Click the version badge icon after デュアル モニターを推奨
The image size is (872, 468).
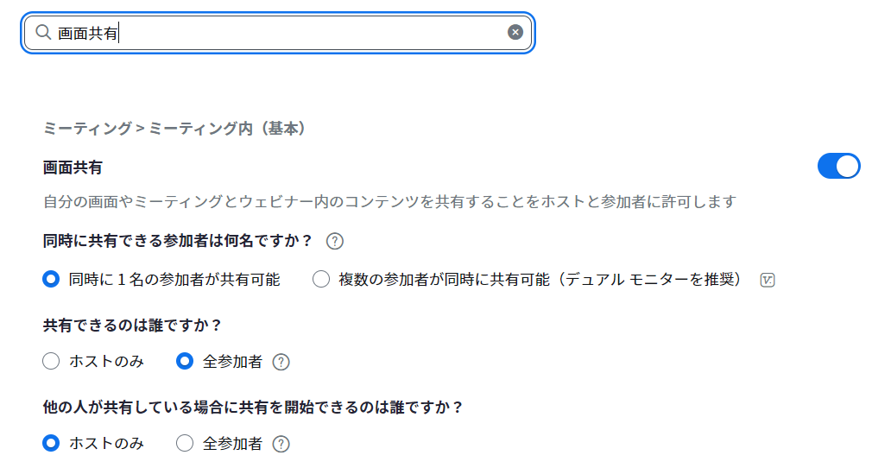[x=768, y=280]
